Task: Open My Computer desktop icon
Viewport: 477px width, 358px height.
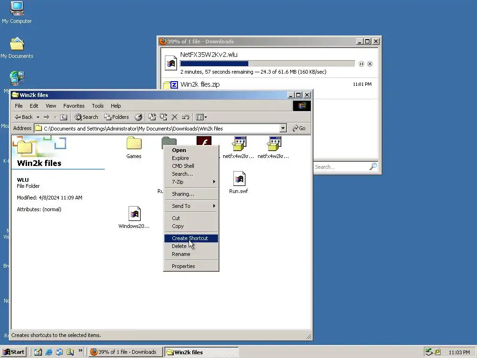Action: 17,8
